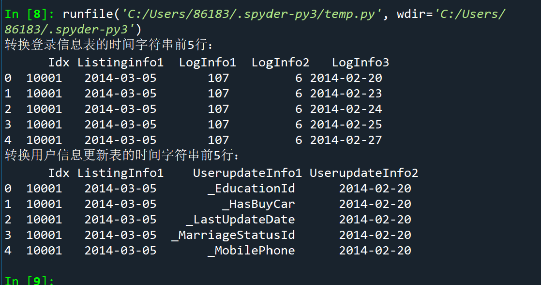This screenshot has height=285, width=541.
Task: Select the UserupdateInfo1 column header
Action: tap(247, 173)
